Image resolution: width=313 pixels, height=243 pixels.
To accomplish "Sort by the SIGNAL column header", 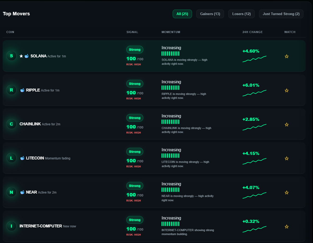I will [132, 32].
